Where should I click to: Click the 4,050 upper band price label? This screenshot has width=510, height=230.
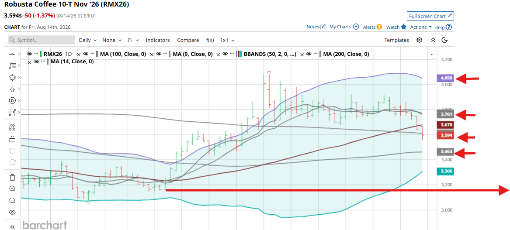click(x=445, y=78)
